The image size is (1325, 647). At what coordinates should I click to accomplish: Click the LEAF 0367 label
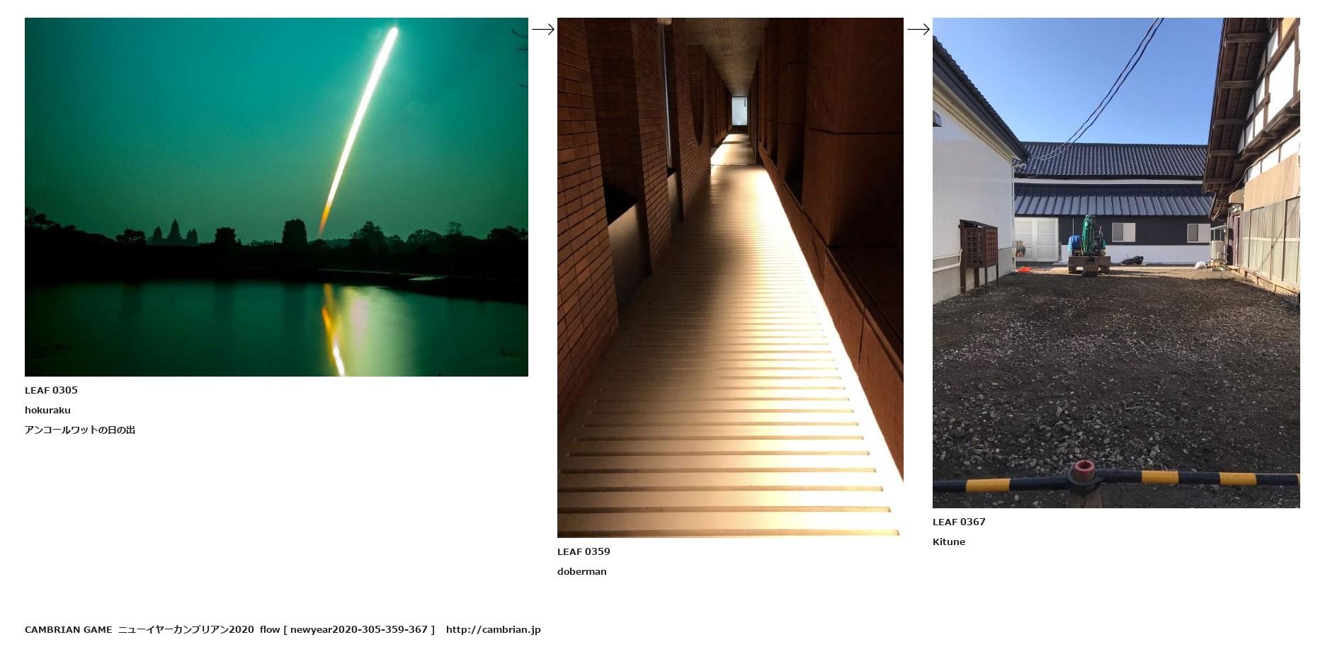coord(959,522)
